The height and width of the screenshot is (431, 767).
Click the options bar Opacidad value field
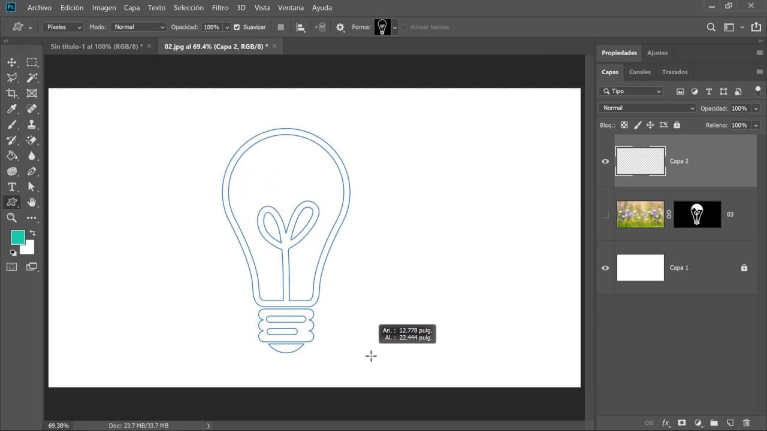coord(211,27)
